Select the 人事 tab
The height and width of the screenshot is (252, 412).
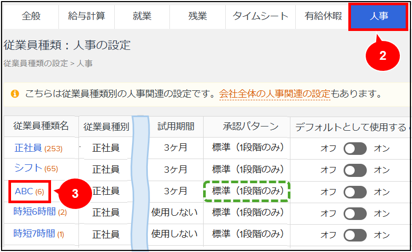(378, 16)
